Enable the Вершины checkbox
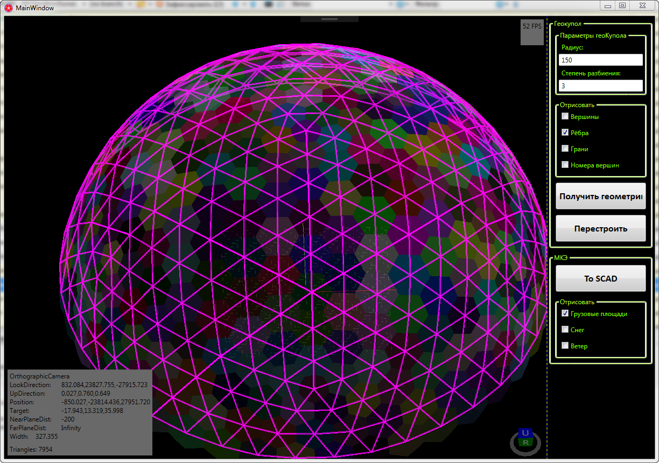Image resolution: width=659 pixels, height=463 pixels. pyautogui.click(x=565, y=116)
